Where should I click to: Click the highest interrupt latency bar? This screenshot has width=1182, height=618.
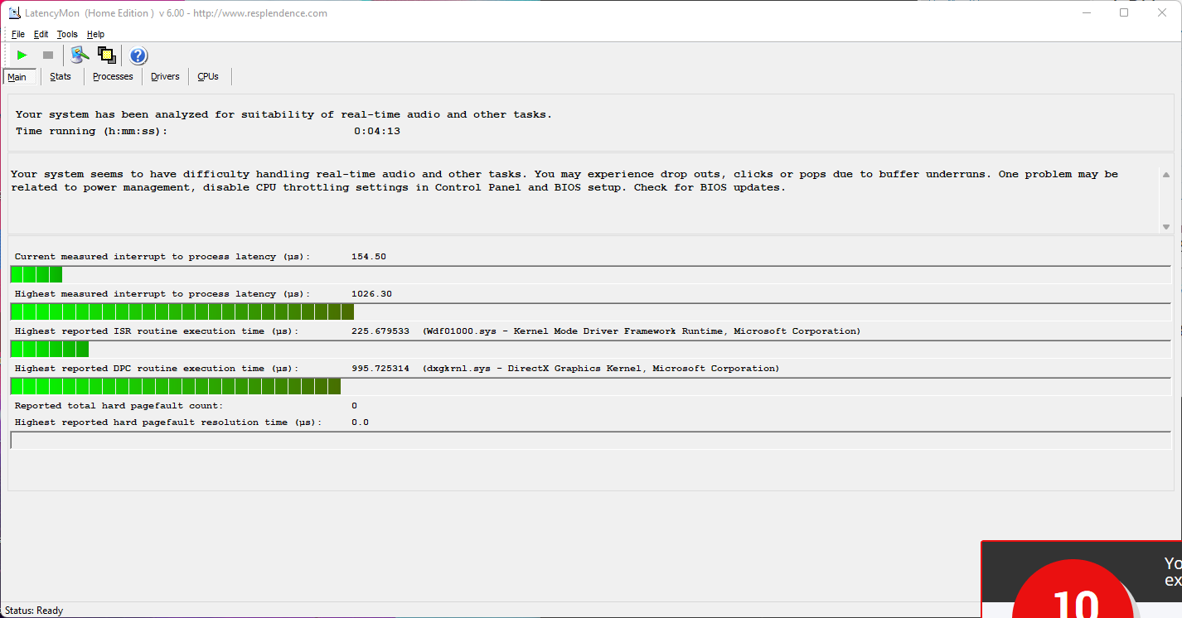tap(590, 311)
